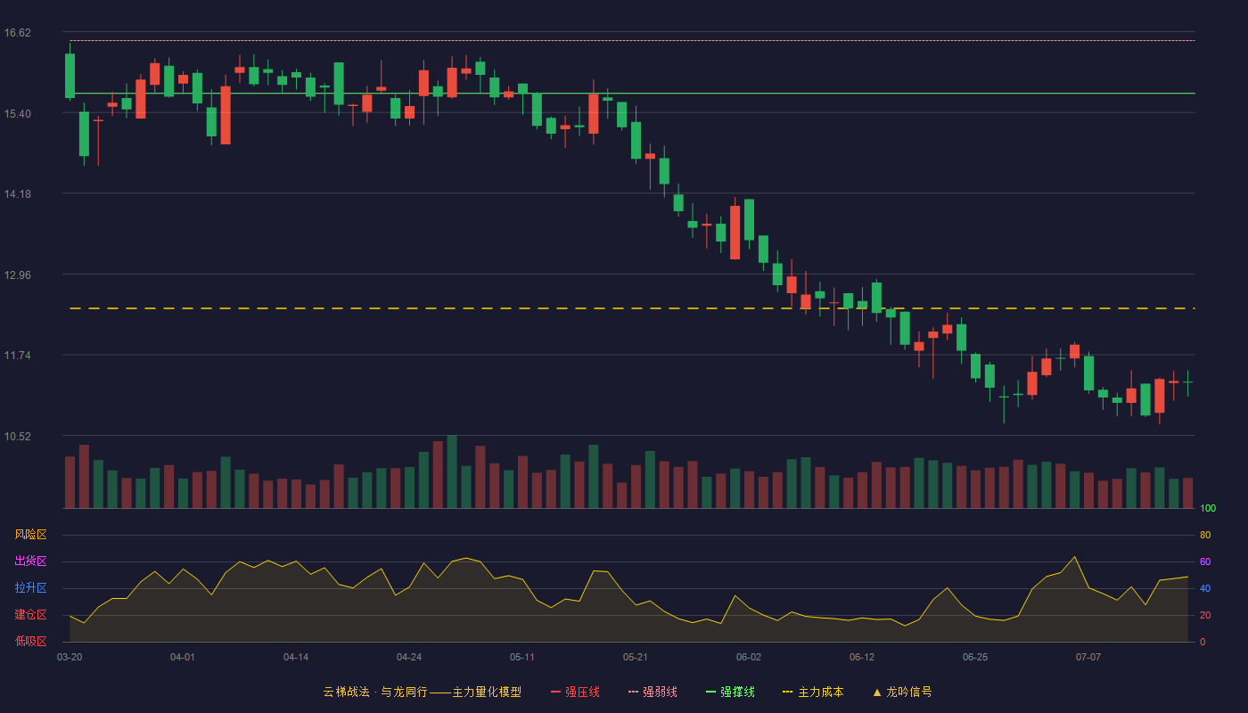Click the 05-11 date label
The width and height of the screenshot is (1248, 713).
[x=522, y=657]
